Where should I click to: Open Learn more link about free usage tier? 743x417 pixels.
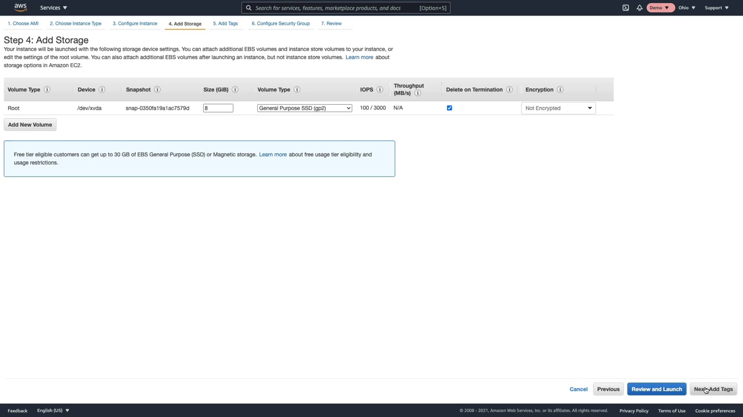click(273, 155)
